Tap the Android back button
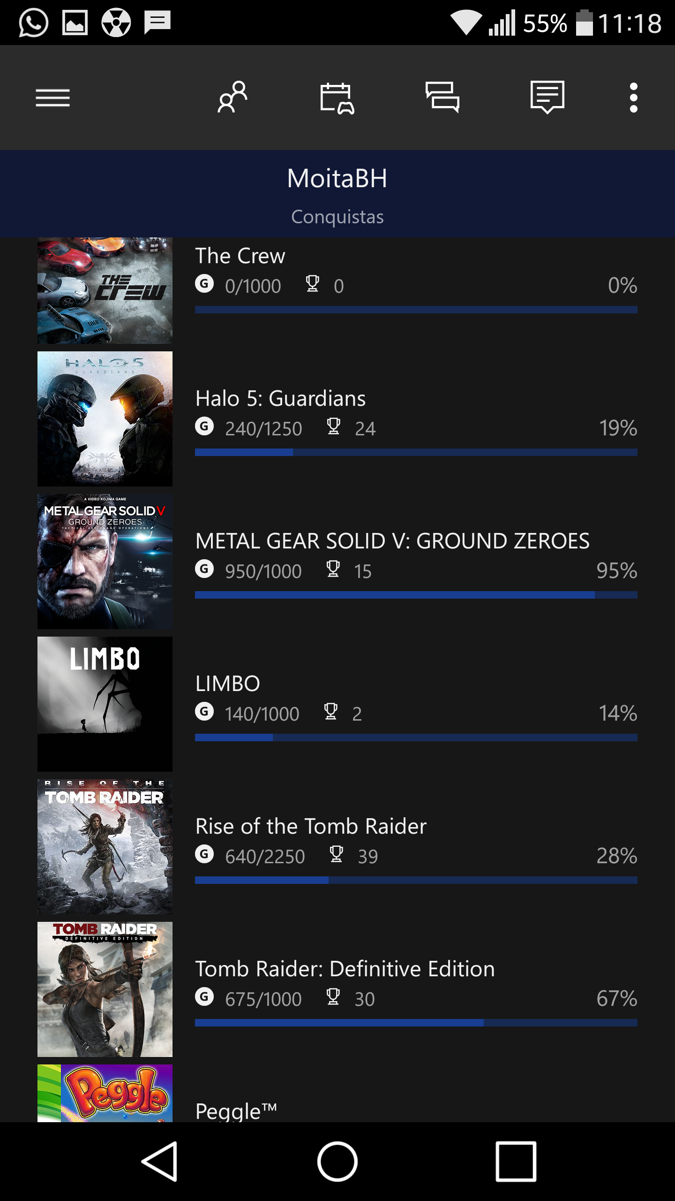 (159, 1161)
